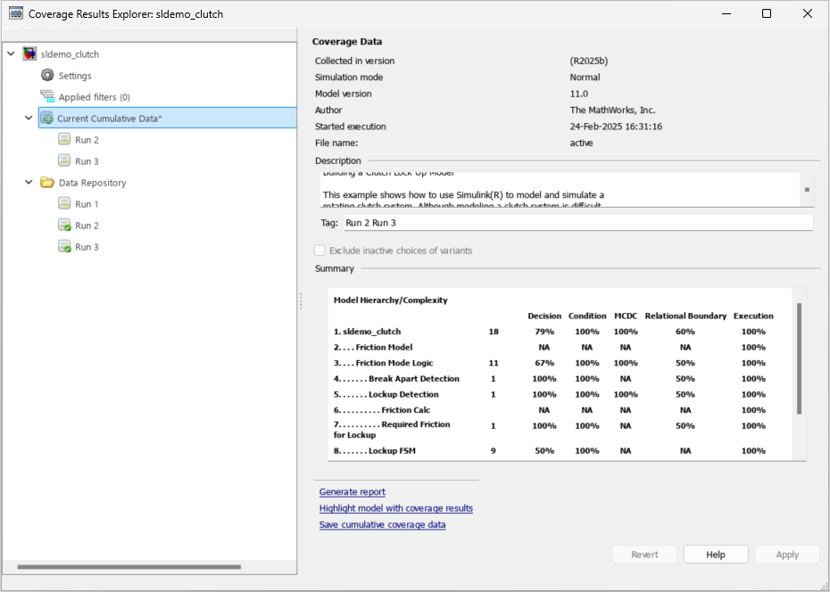Open the Data Repository folder icon

(x=49, y=182)
